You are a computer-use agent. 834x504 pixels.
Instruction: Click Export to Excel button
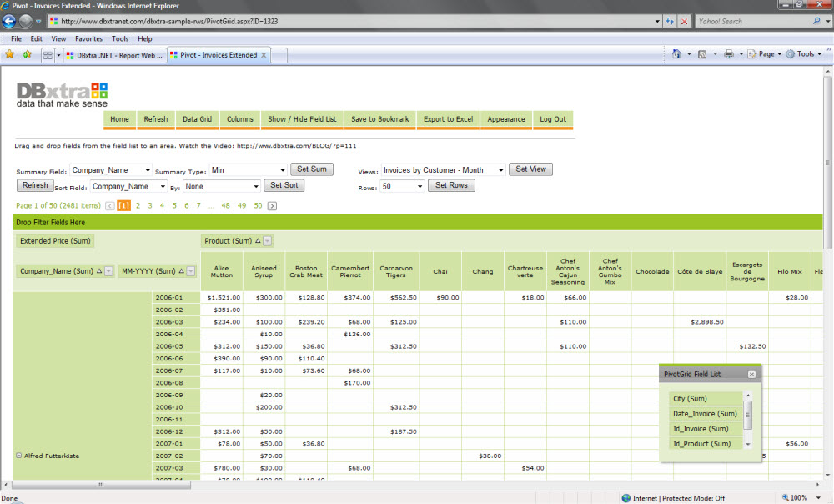pyautogui.click(x=449, y=119)
